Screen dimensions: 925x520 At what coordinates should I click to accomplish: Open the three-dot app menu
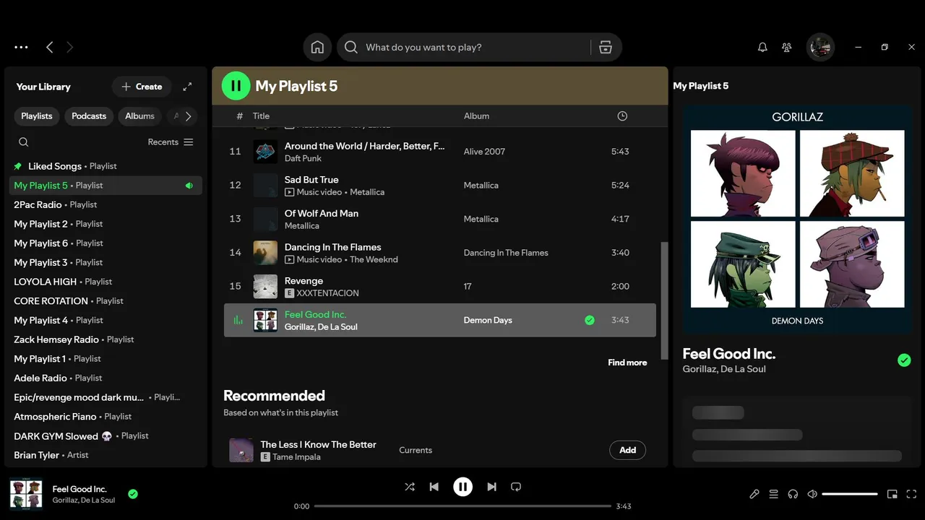pyautogui.click(x=21, y=47)
